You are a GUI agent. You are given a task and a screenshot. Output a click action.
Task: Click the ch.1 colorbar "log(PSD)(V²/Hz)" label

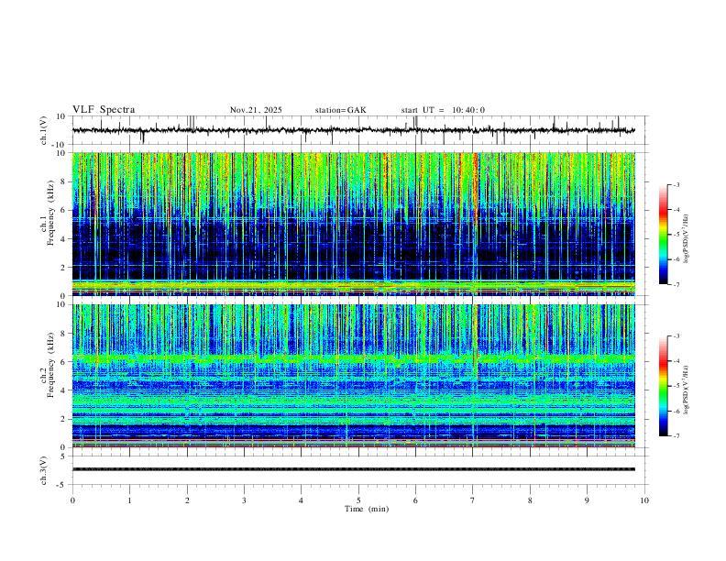tap(686, 239)
